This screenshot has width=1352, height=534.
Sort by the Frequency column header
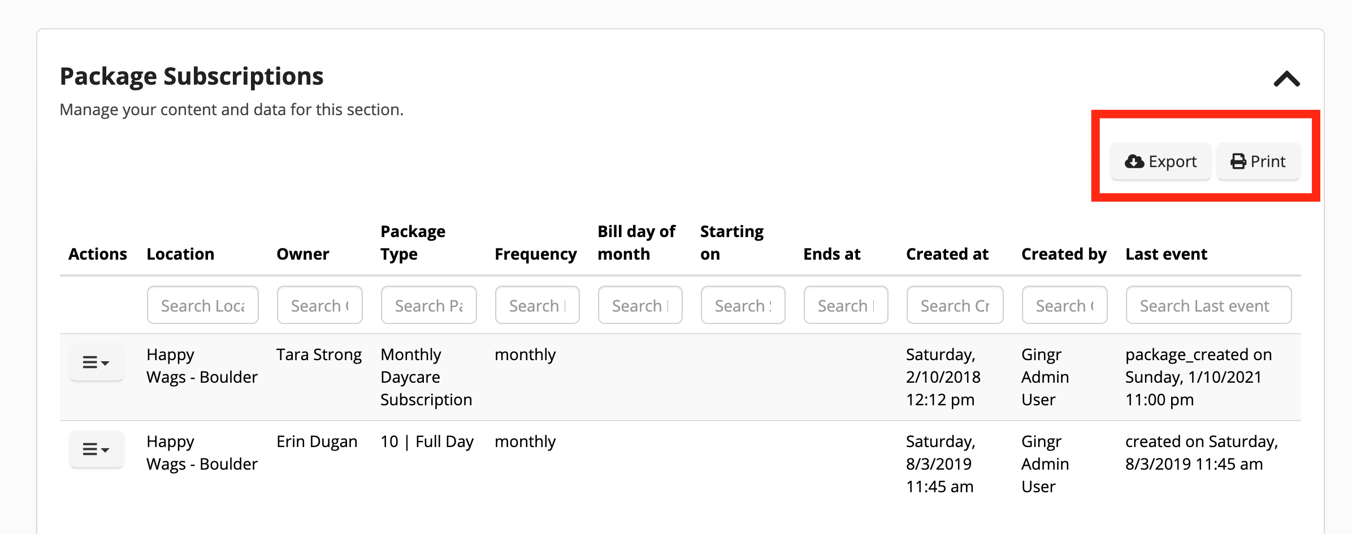(x=536, y=254)
